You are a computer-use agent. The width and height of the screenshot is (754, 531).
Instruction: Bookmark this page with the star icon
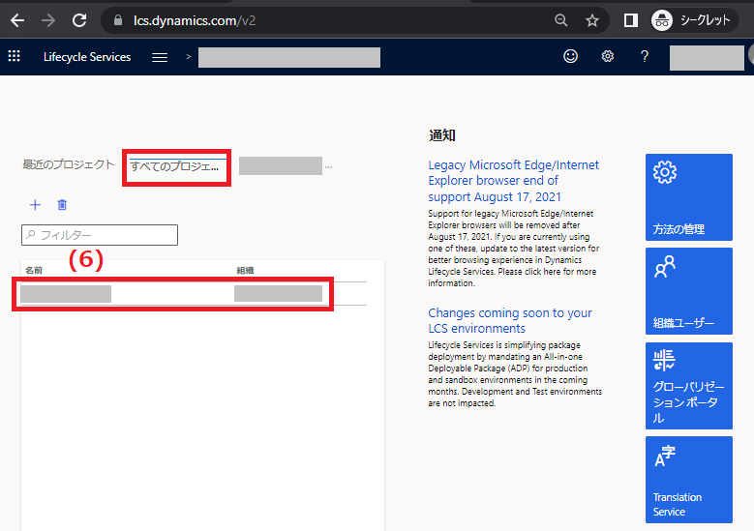[592, 20]
